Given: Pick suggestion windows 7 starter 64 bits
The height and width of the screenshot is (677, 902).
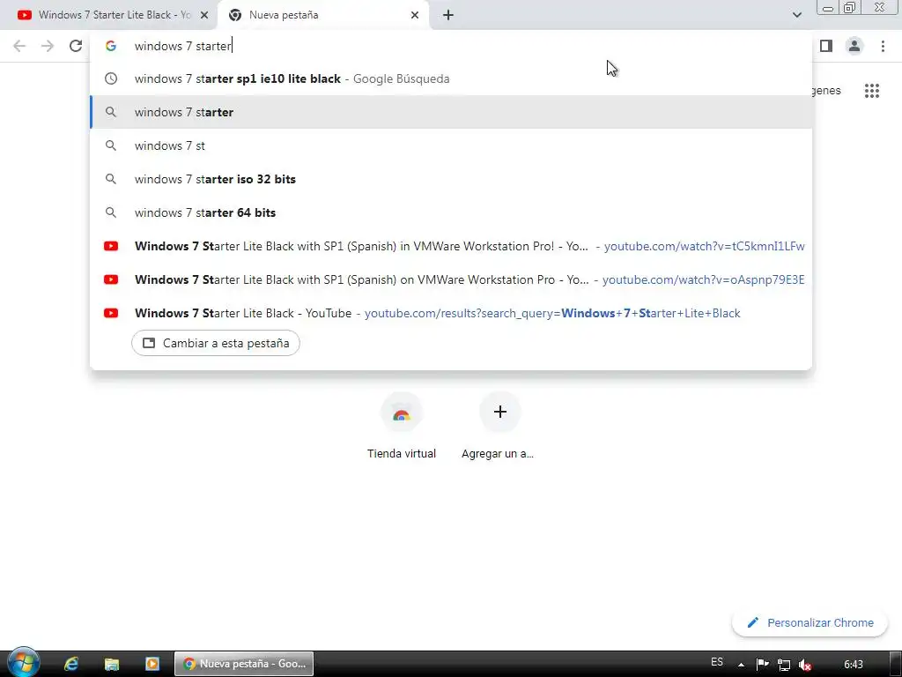Looking at the screenshot, I should click(x=451, y=212).
